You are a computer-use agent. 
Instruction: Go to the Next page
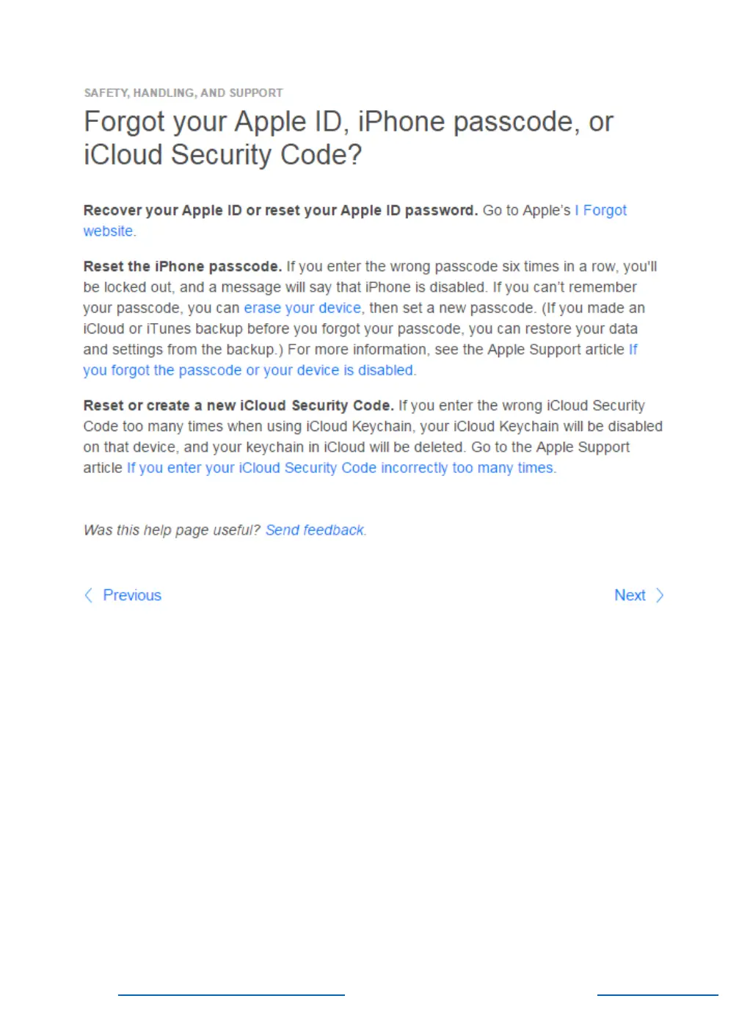[630, 595]
